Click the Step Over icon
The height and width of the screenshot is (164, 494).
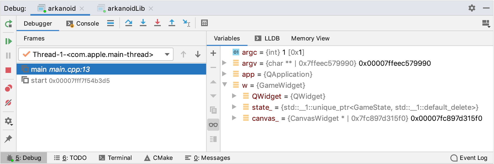click(128, 23)
